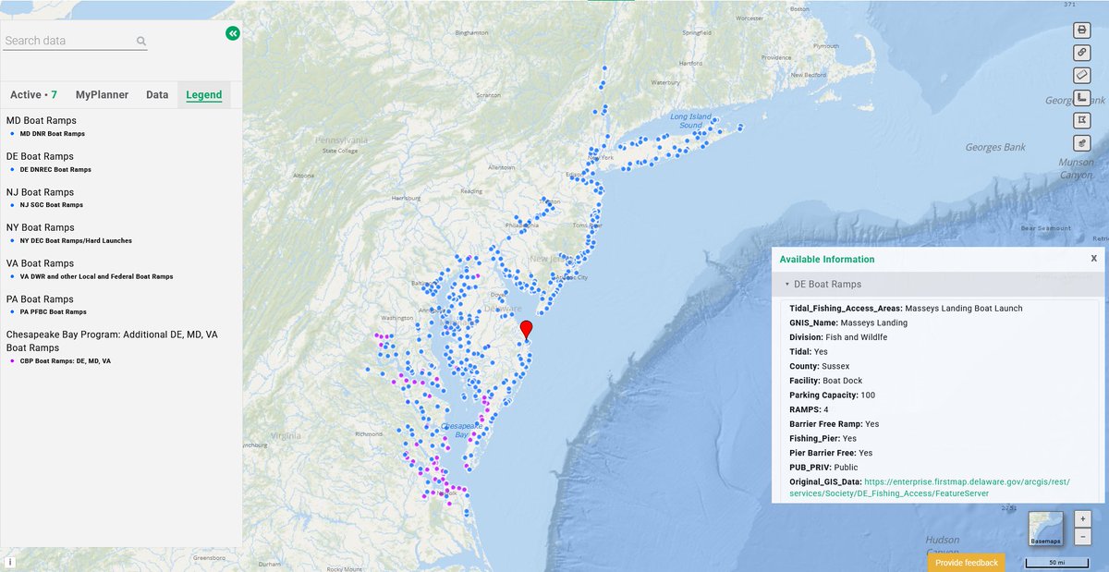Collapse the left panel with green chevron
Screen dimensions: 1109x572
pyautogui.click(x=232, y=32)
